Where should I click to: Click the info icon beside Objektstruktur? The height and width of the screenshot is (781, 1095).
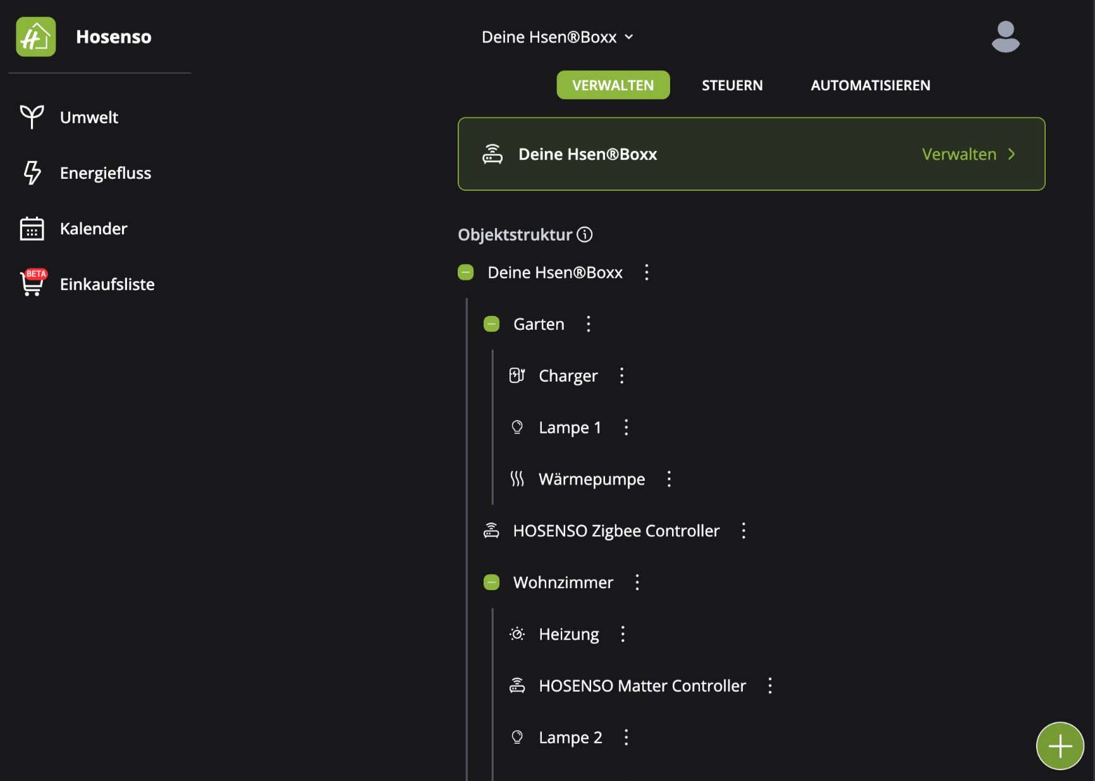(585, 234)
